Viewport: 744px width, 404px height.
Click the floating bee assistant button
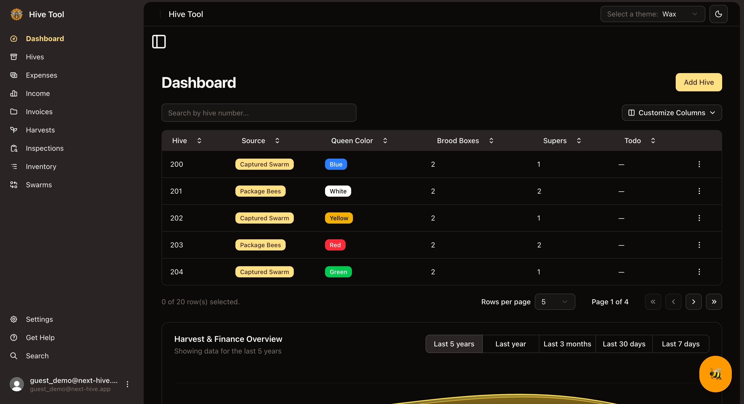click(x=715, y=374)
